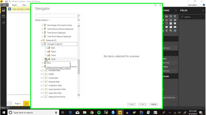Collapse the Visualizations pane chevron

click(x=176, y=10)
